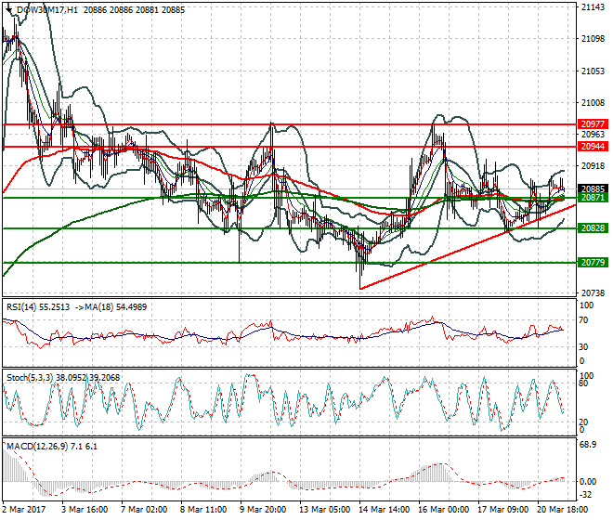This screenshot has height=520, width=613.
Task: Click the RSI(14) indicator label
Action: pyautogui.click(x=25, y=305)
